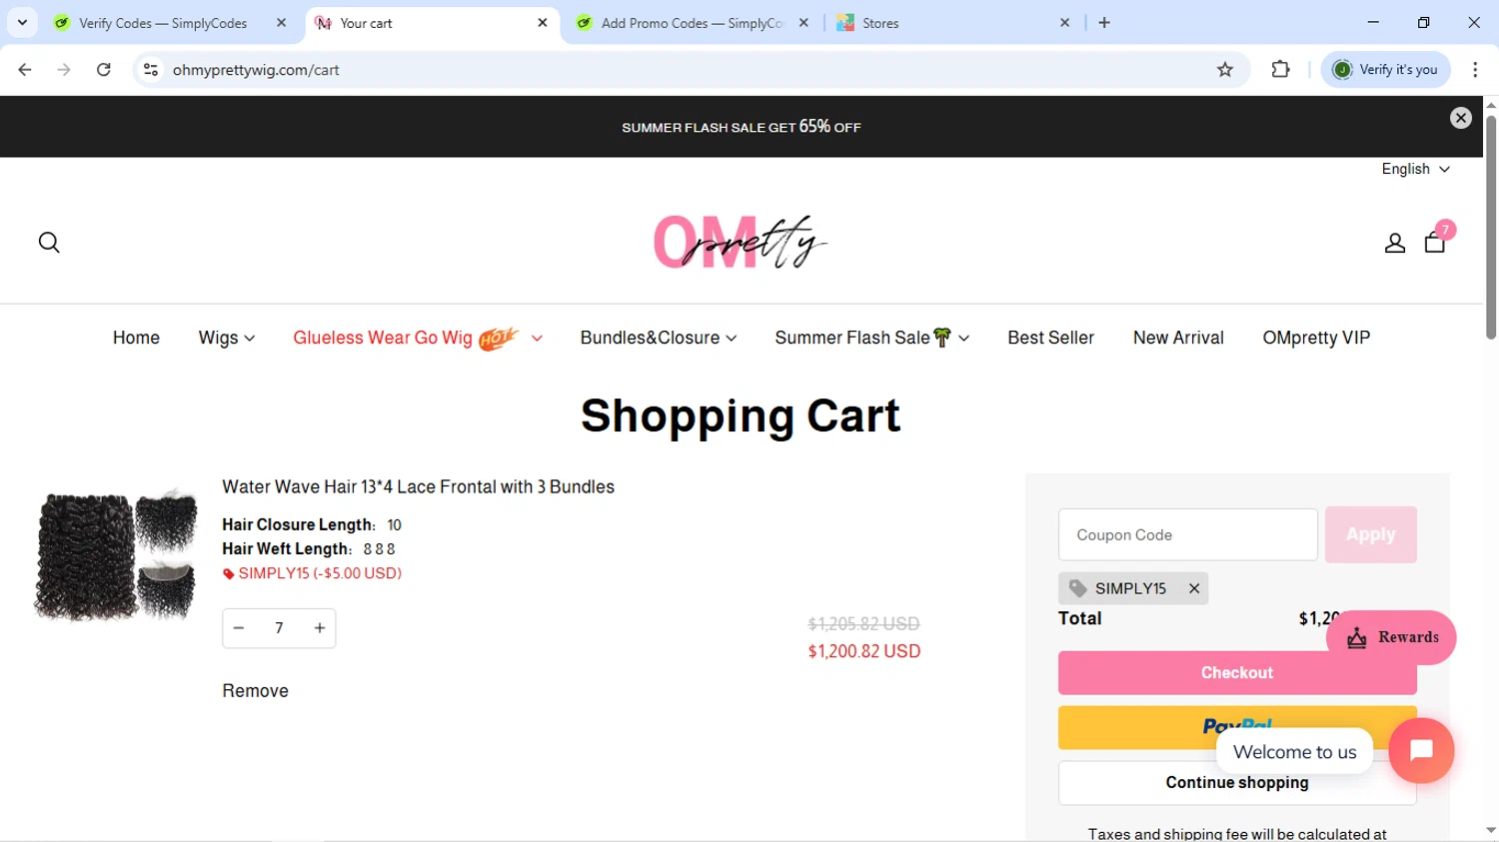Go back to previous page
This screenshot has height=842, width=1499.
(x=25, y=70)
